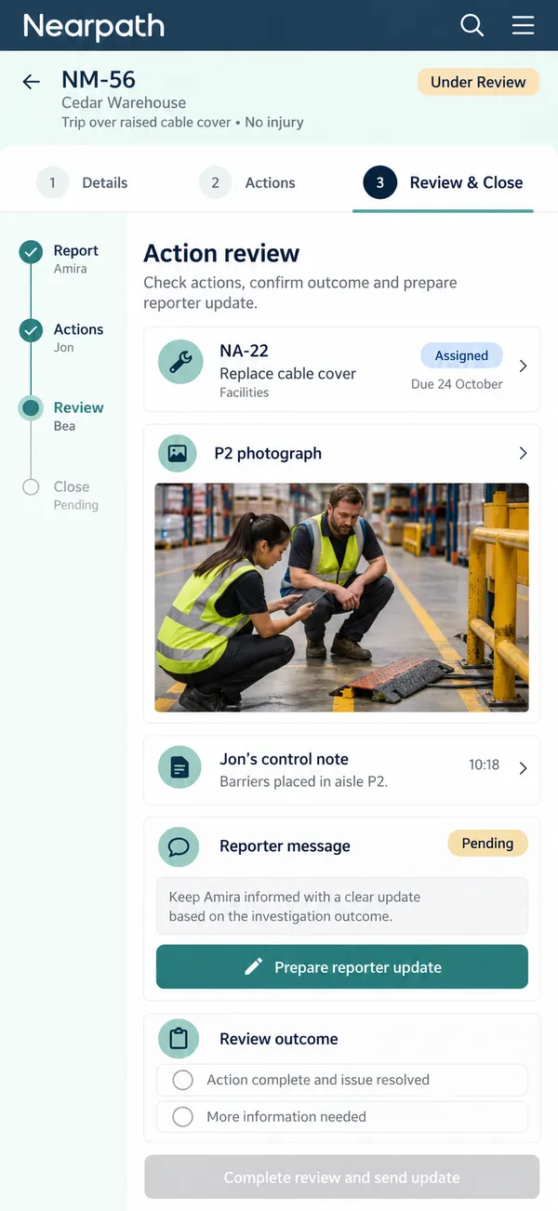Image resolution: width=558 pixels, height=1211 pixels.
Task: Click the wrench icon for NA-22
Action: click(x=180, y=362)
